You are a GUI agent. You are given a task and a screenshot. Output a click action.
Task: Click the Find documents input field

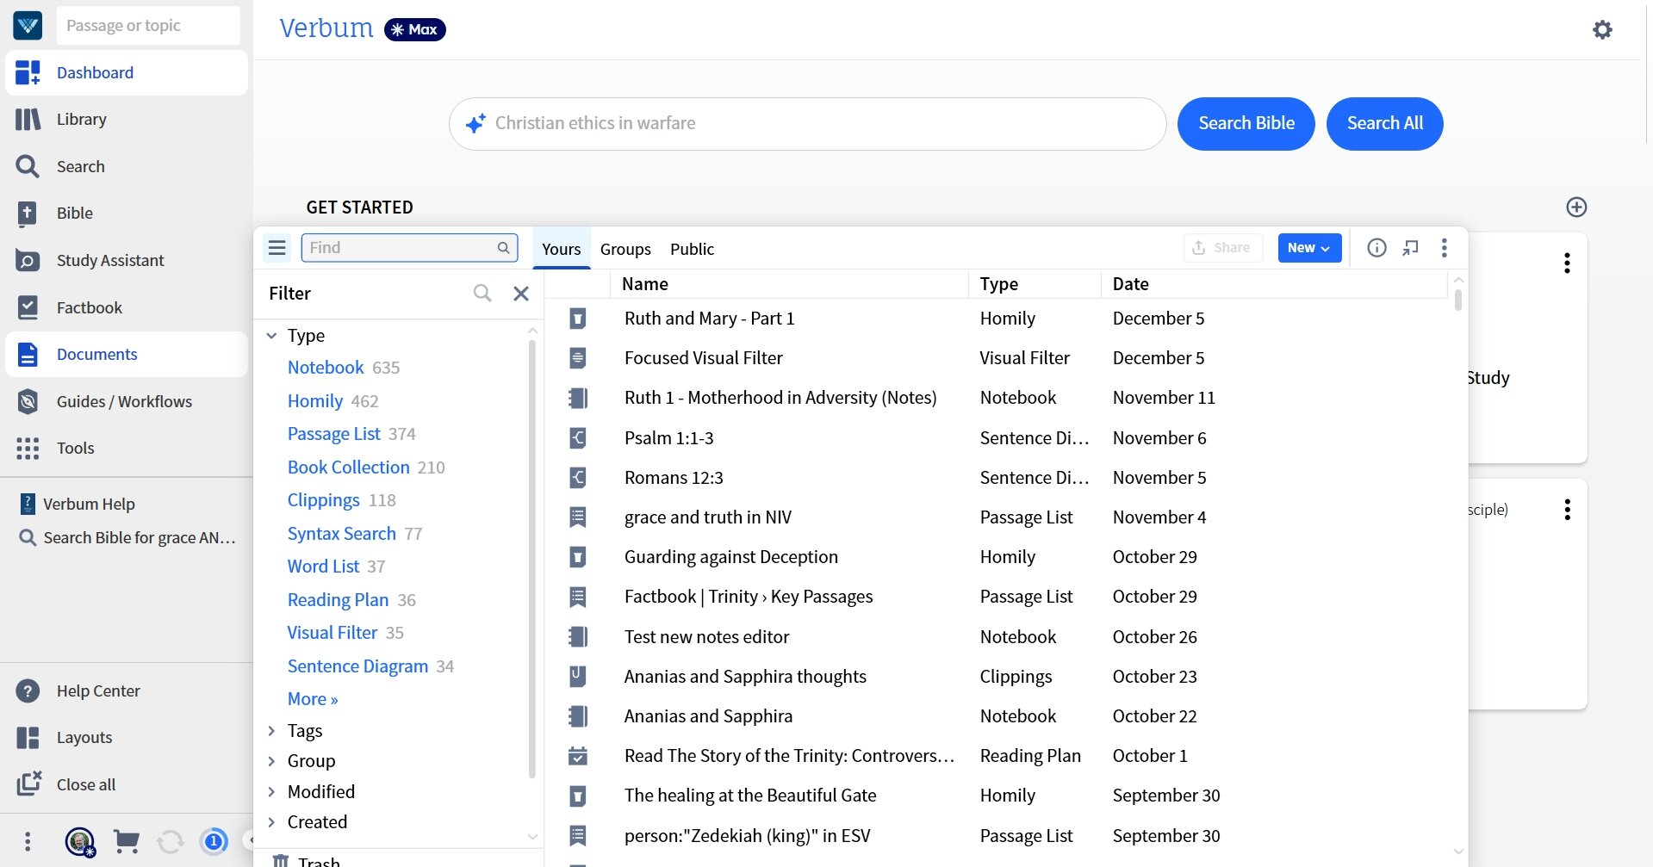[x=409, y=248]
